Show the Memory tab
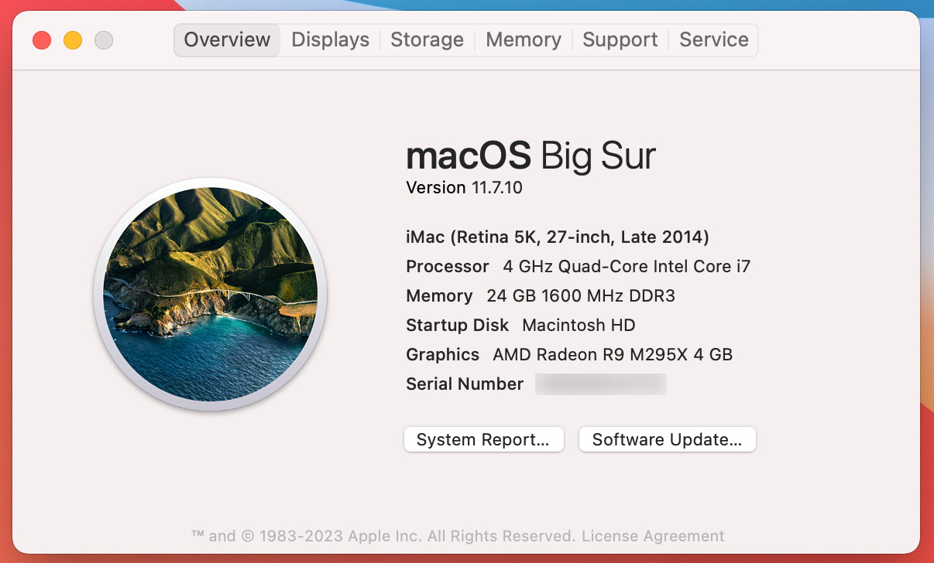 click(524, 40)
